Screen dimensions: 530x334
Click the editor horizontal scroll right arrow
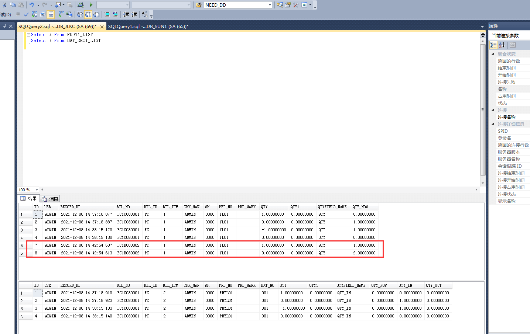[476, 190]
